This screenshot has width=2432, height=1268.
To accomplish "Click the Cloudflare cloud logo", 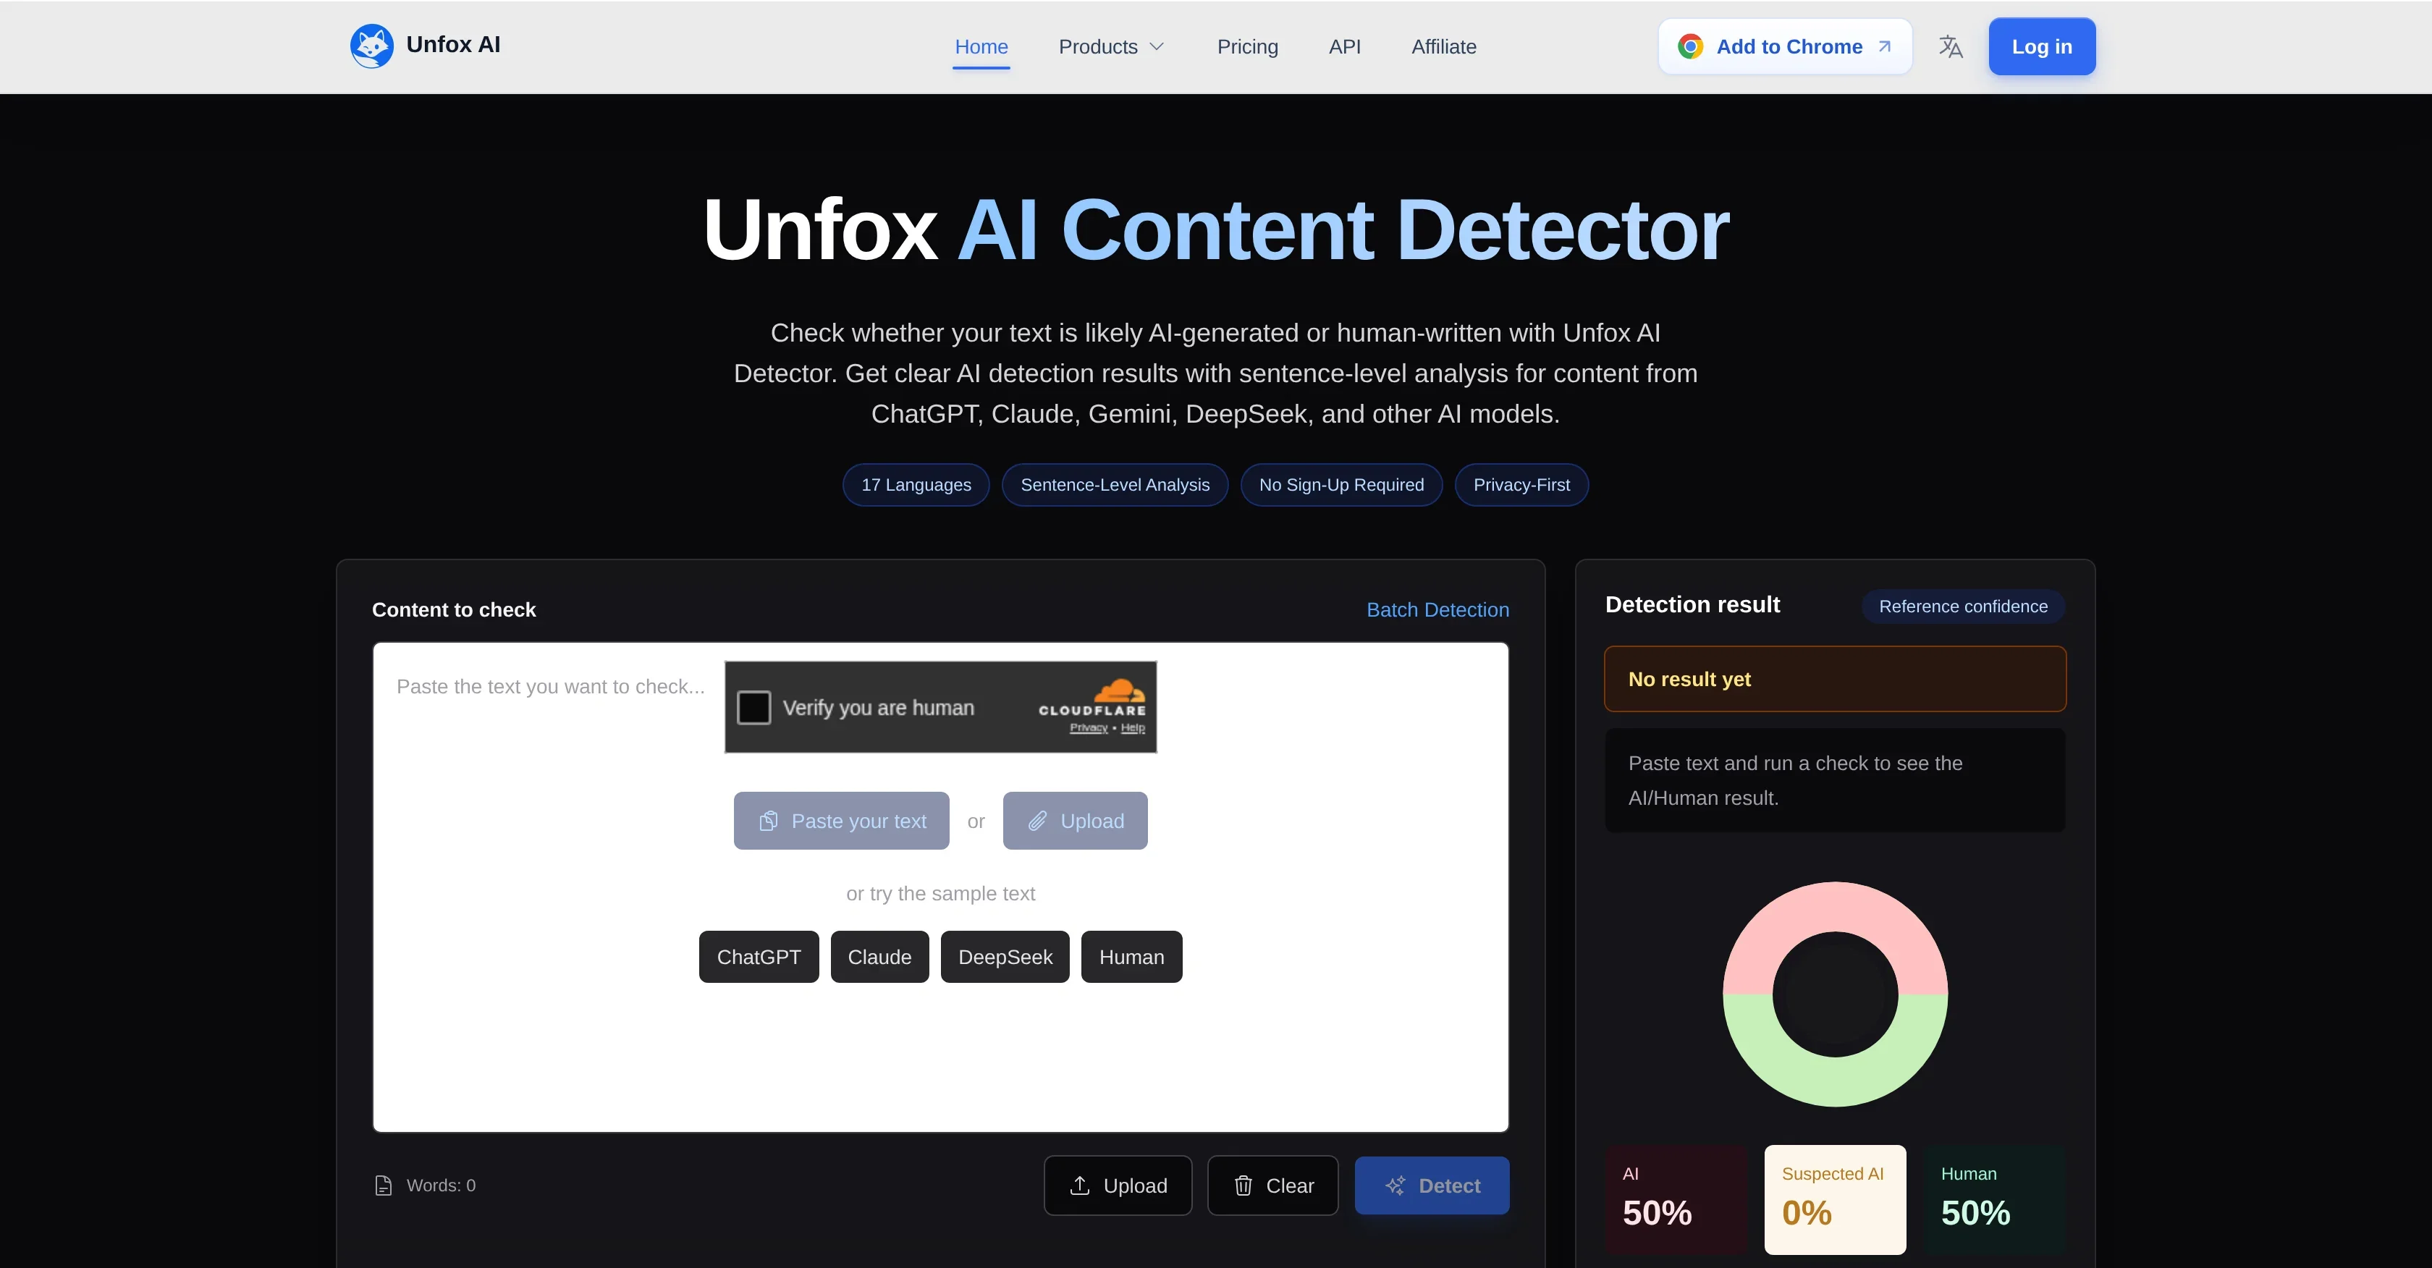I will [1120, 690].
